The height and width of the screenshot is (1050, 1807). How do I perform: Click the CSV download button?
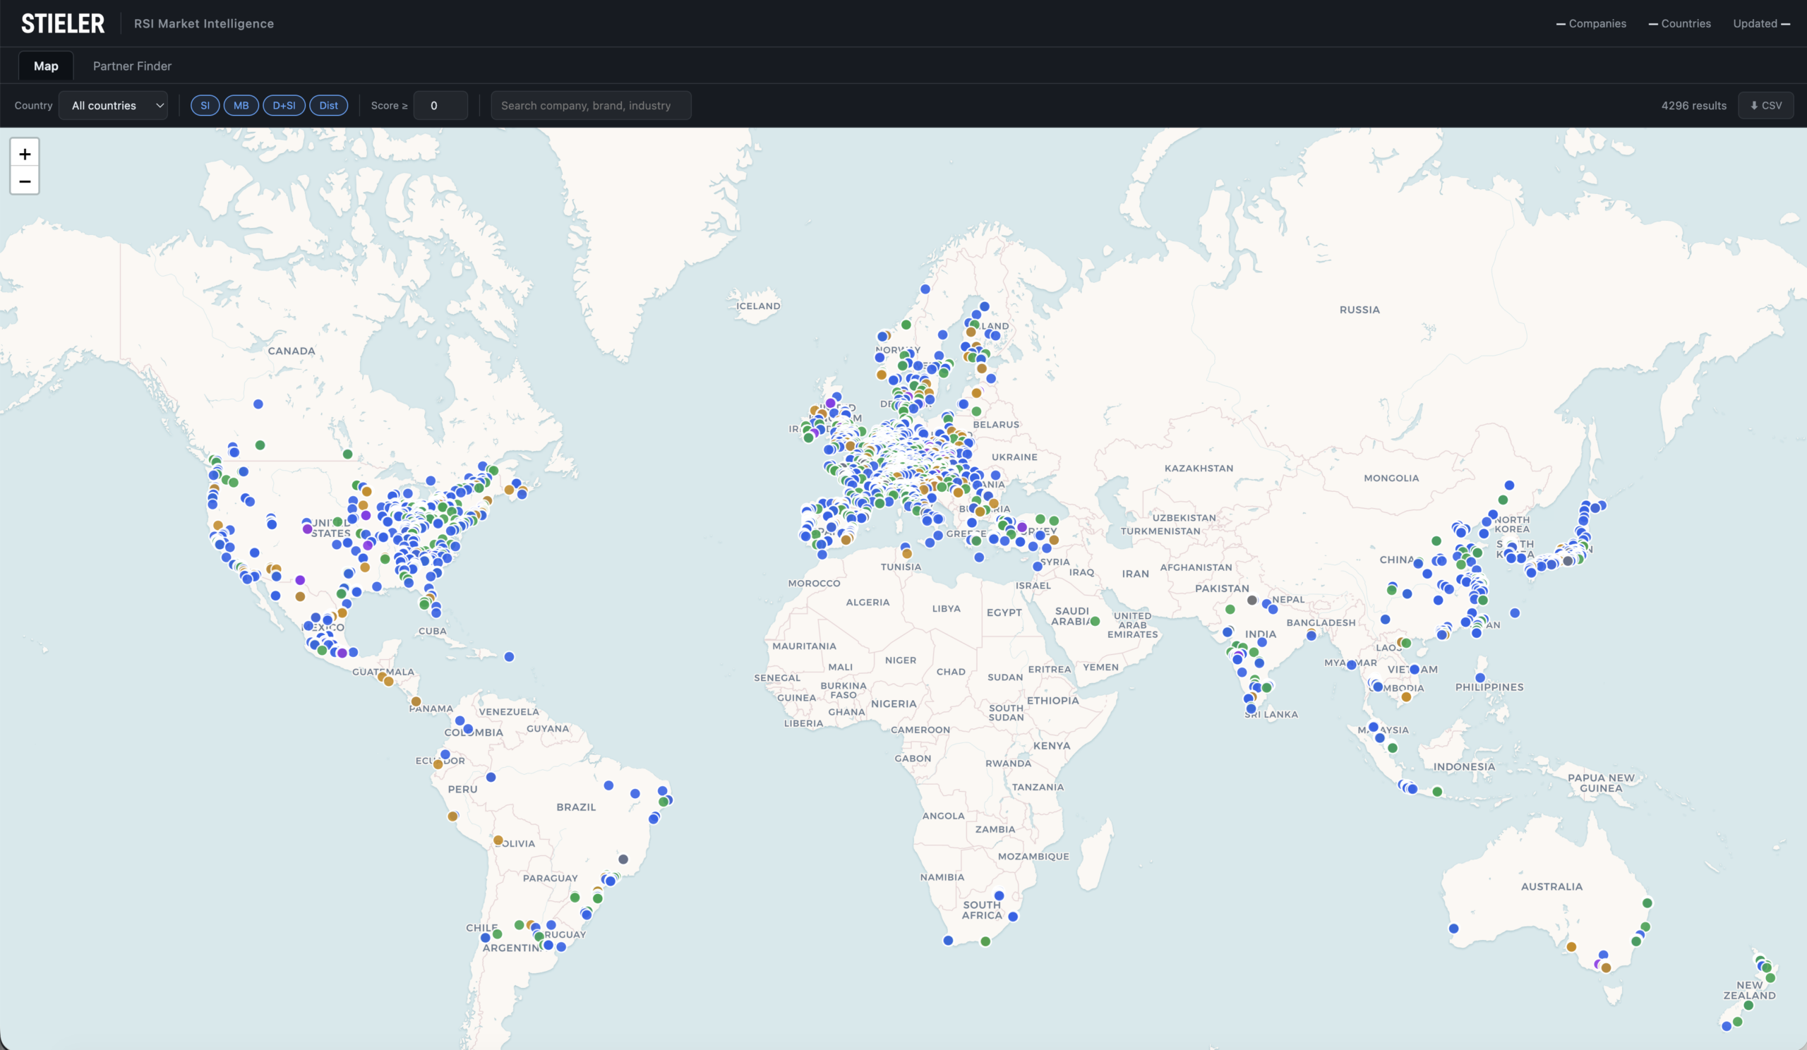click(1765, 105)
